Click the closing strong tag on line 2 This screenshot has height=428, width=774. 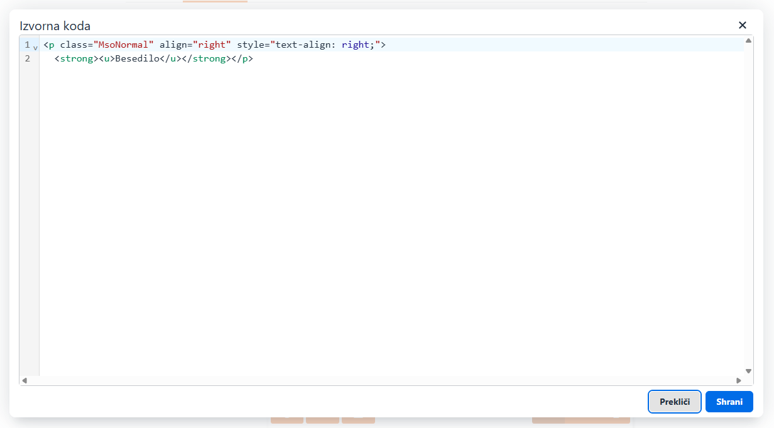[x=206, y=58]
